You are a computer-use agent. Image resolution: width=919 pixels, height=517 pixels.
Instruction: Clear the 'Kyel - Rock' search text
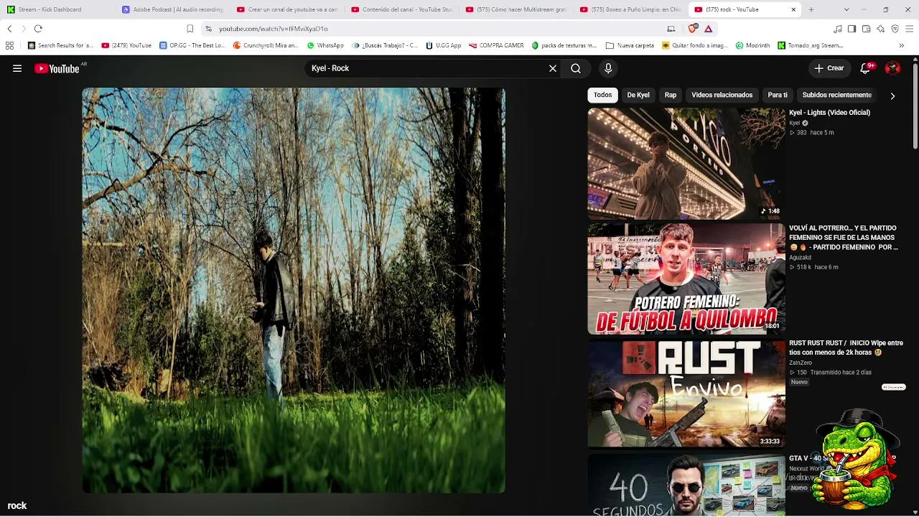553,68
